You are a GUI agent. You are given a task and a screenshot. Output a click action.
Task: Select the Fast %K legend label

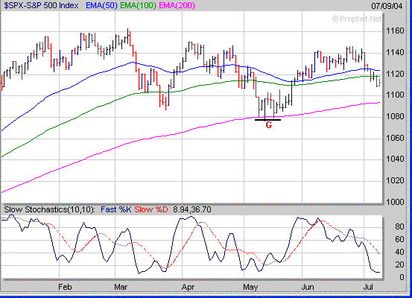tap(116, 209)
